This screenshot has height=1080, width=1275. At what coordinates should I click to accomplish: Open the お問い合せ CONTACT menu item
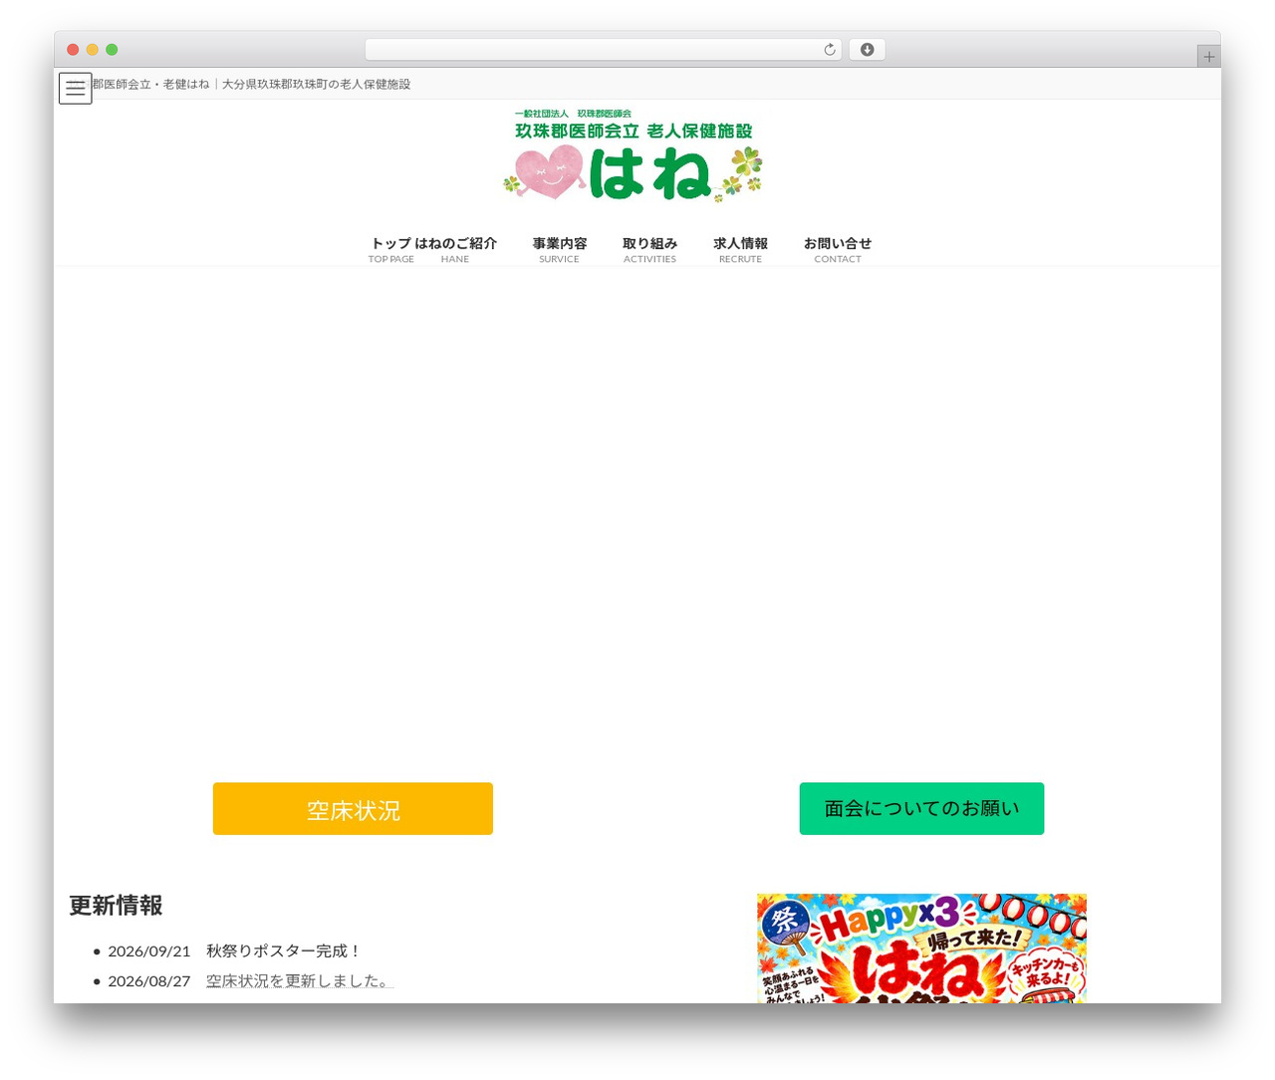(838, 250)
